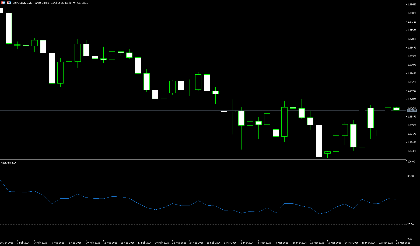Click the 1.38420 price axis label
This screenshot has height=246, width=420.
(x=412, y=5)
